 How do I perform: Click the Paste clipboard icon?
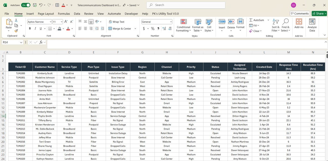9,22
